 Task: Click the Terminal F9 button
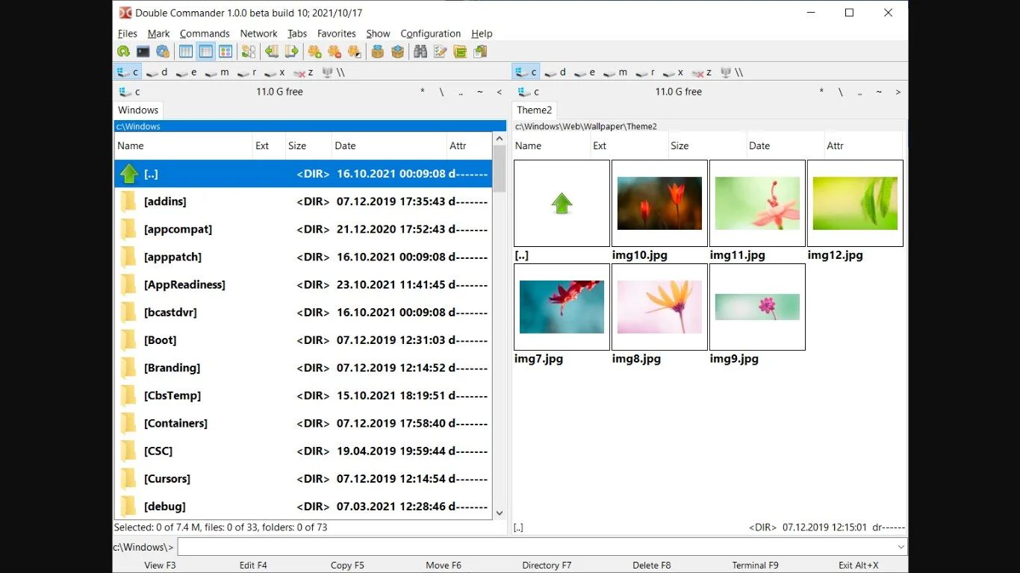(755, 566)
